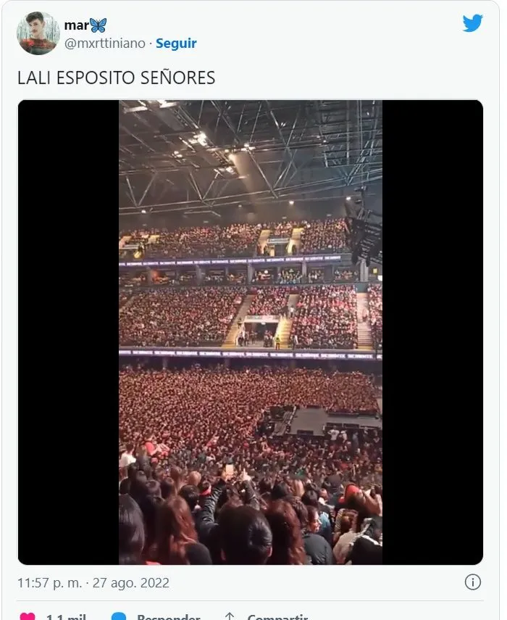The height and width of the screenshot is (620, 507).
Task: Like the tweet with the heart icon
Action: click(28, 616)
